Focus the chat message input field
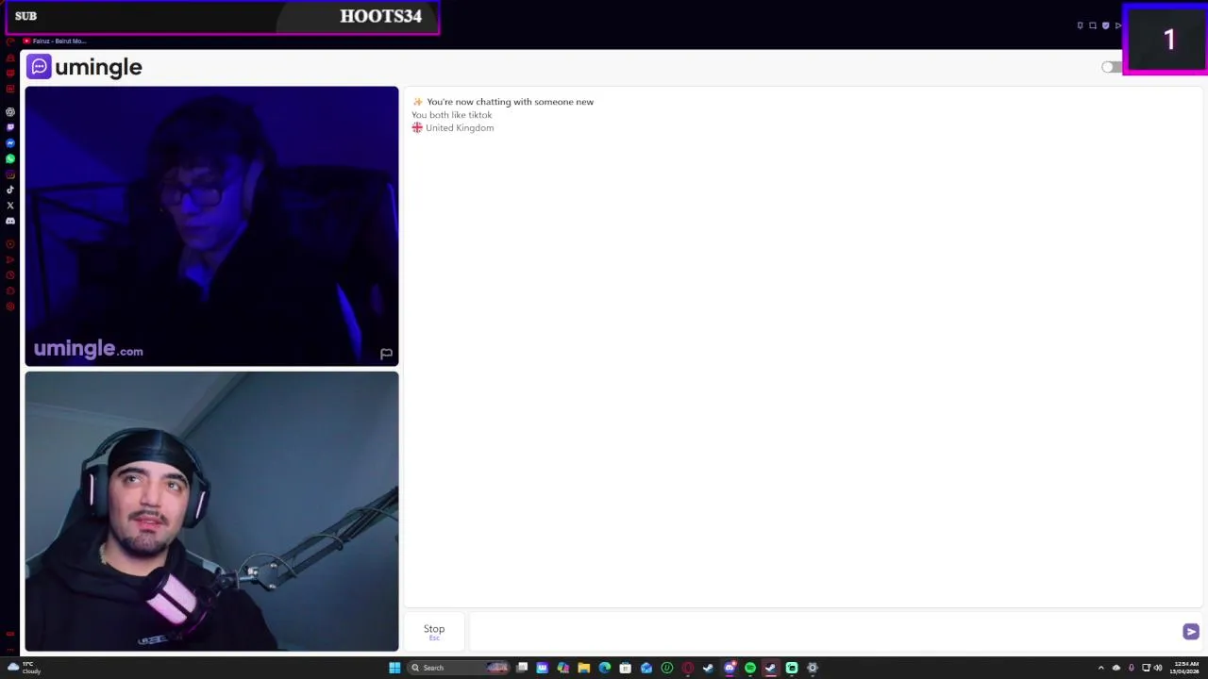The width and height of the screenshot is (1208, 679). [x=823, y=631]
